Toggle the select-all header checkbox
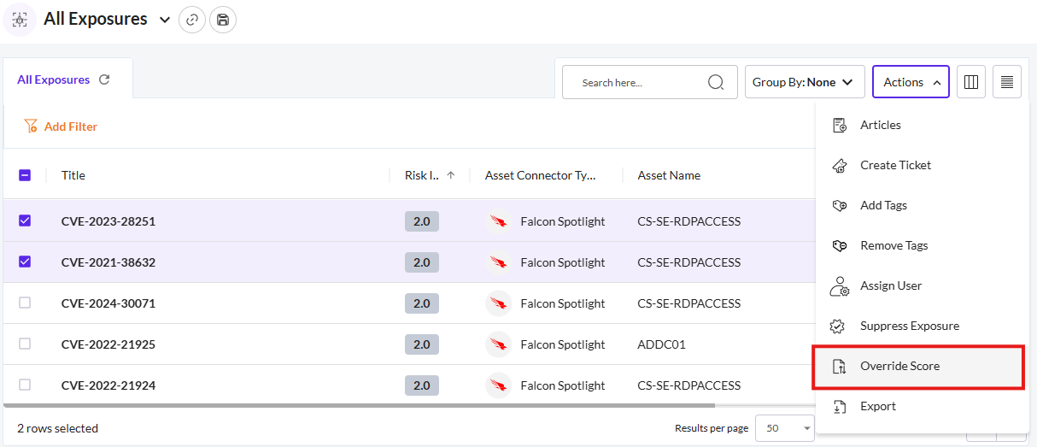This screenshot has height=447, width=1037. [25, 175]
